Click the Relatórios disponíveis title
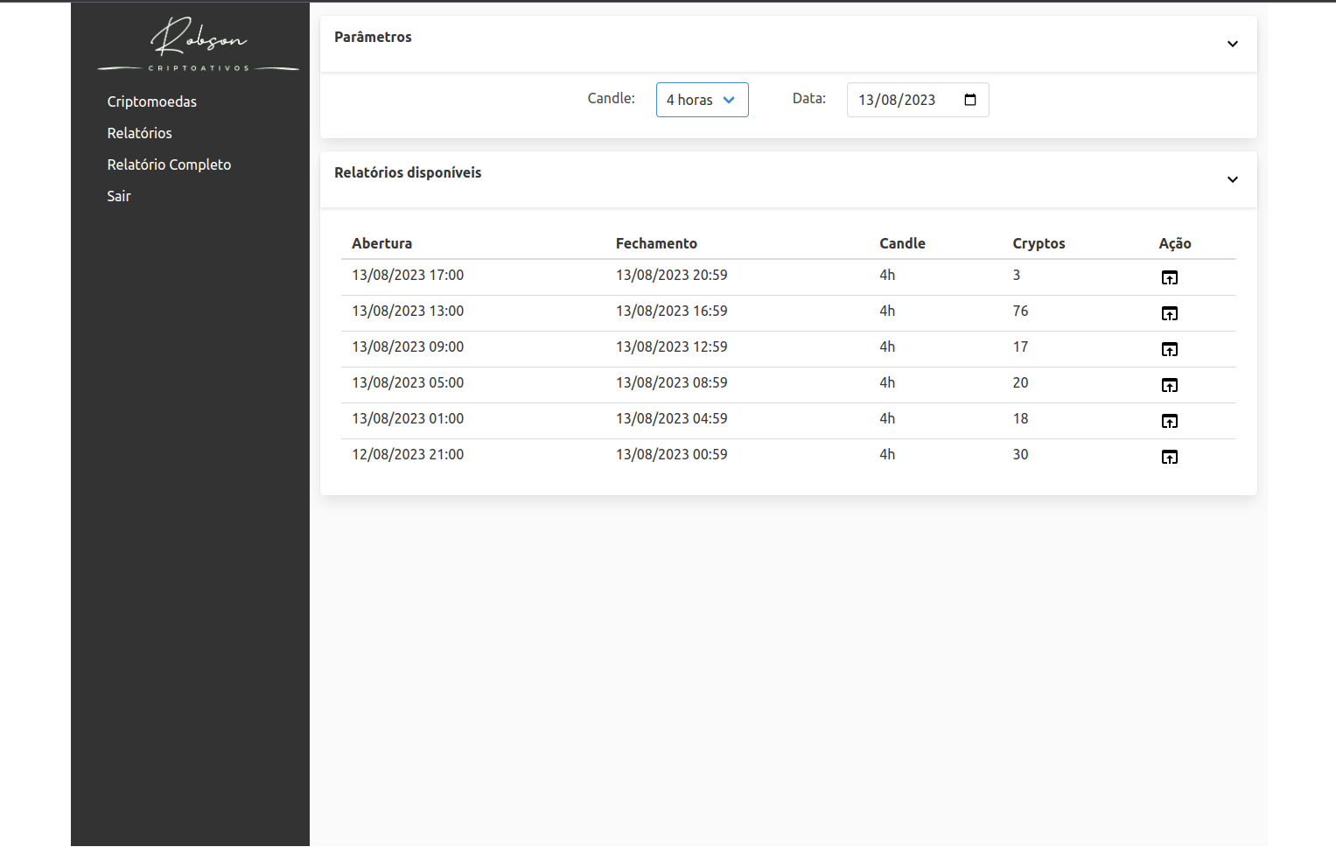Image resolution: width=1336 pixels, height=854 pixels. 408,172
